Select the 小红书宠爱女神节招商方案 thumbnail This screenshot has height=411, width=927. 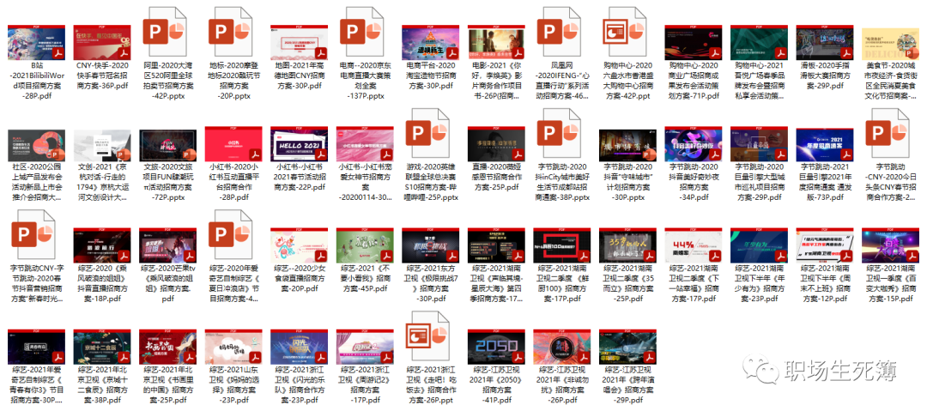tap(365, 143)
